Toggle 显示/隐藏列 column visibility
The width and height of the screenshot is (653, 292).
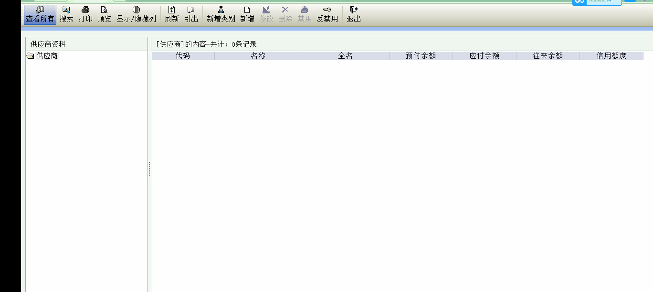coord(136,14)
